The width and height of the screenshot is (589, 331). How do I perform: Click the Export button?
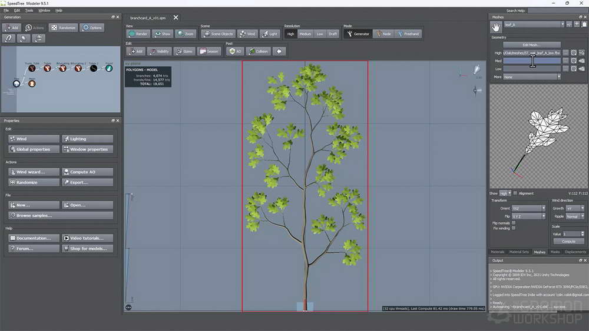coord(88,183)
